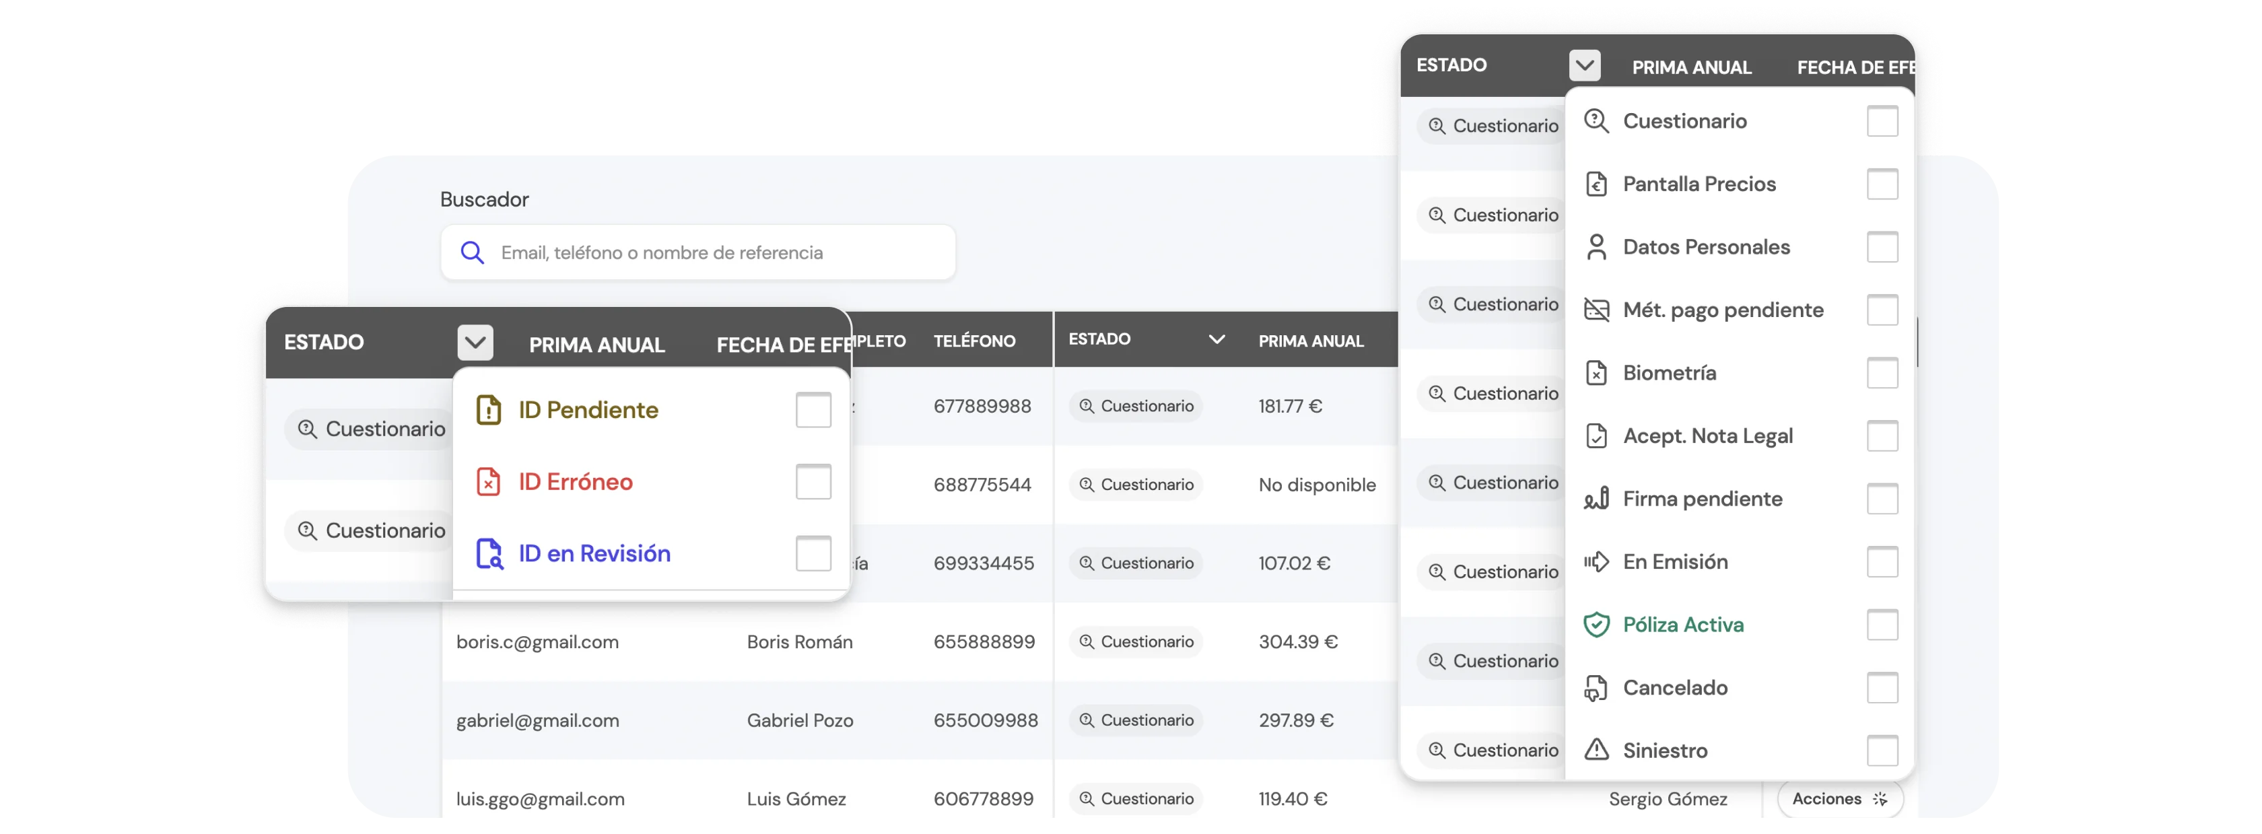Click the luis.ggo@gmail.com email cell
This screenshot has height=834, width=2262.
(540, 800)
